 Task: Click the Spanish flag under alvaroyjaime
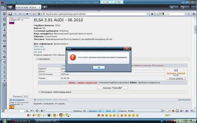click(x=12, y=107)
